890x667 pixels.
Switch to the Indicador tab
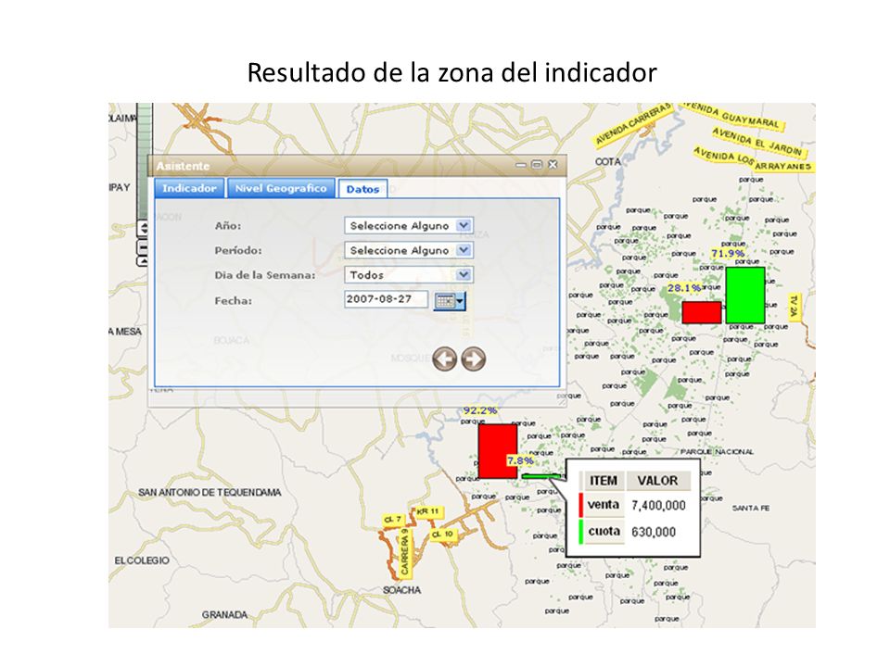click(x=189, y=188)
